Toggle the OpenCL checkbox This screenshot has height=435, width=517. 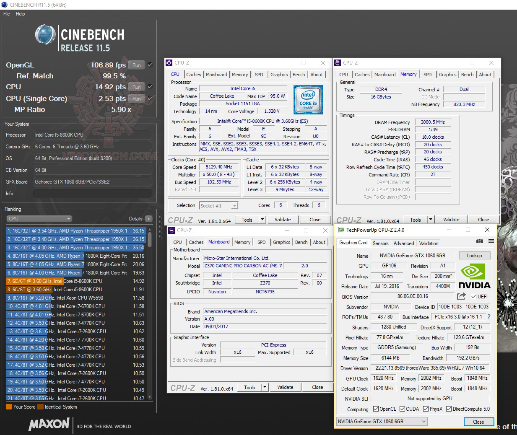pos(376,409)
